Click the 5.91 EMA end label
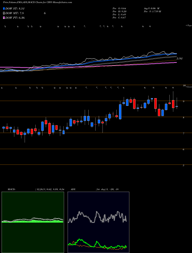This screenshot has width=192, height=253. point(179,59)
